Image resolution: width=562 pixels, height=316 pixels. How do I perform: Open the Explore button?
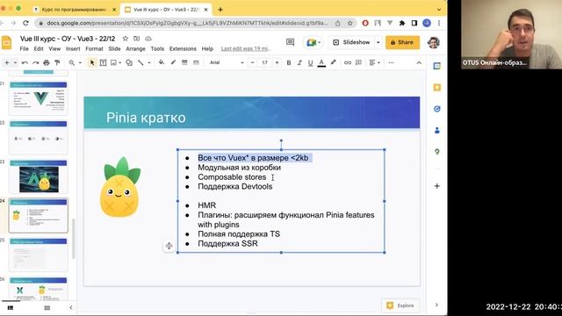tap(400, 305)
